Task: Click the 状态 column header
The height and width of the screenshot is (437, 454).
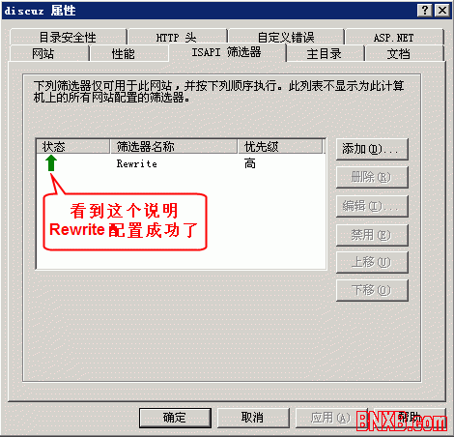Action: (x=72, y=146)
